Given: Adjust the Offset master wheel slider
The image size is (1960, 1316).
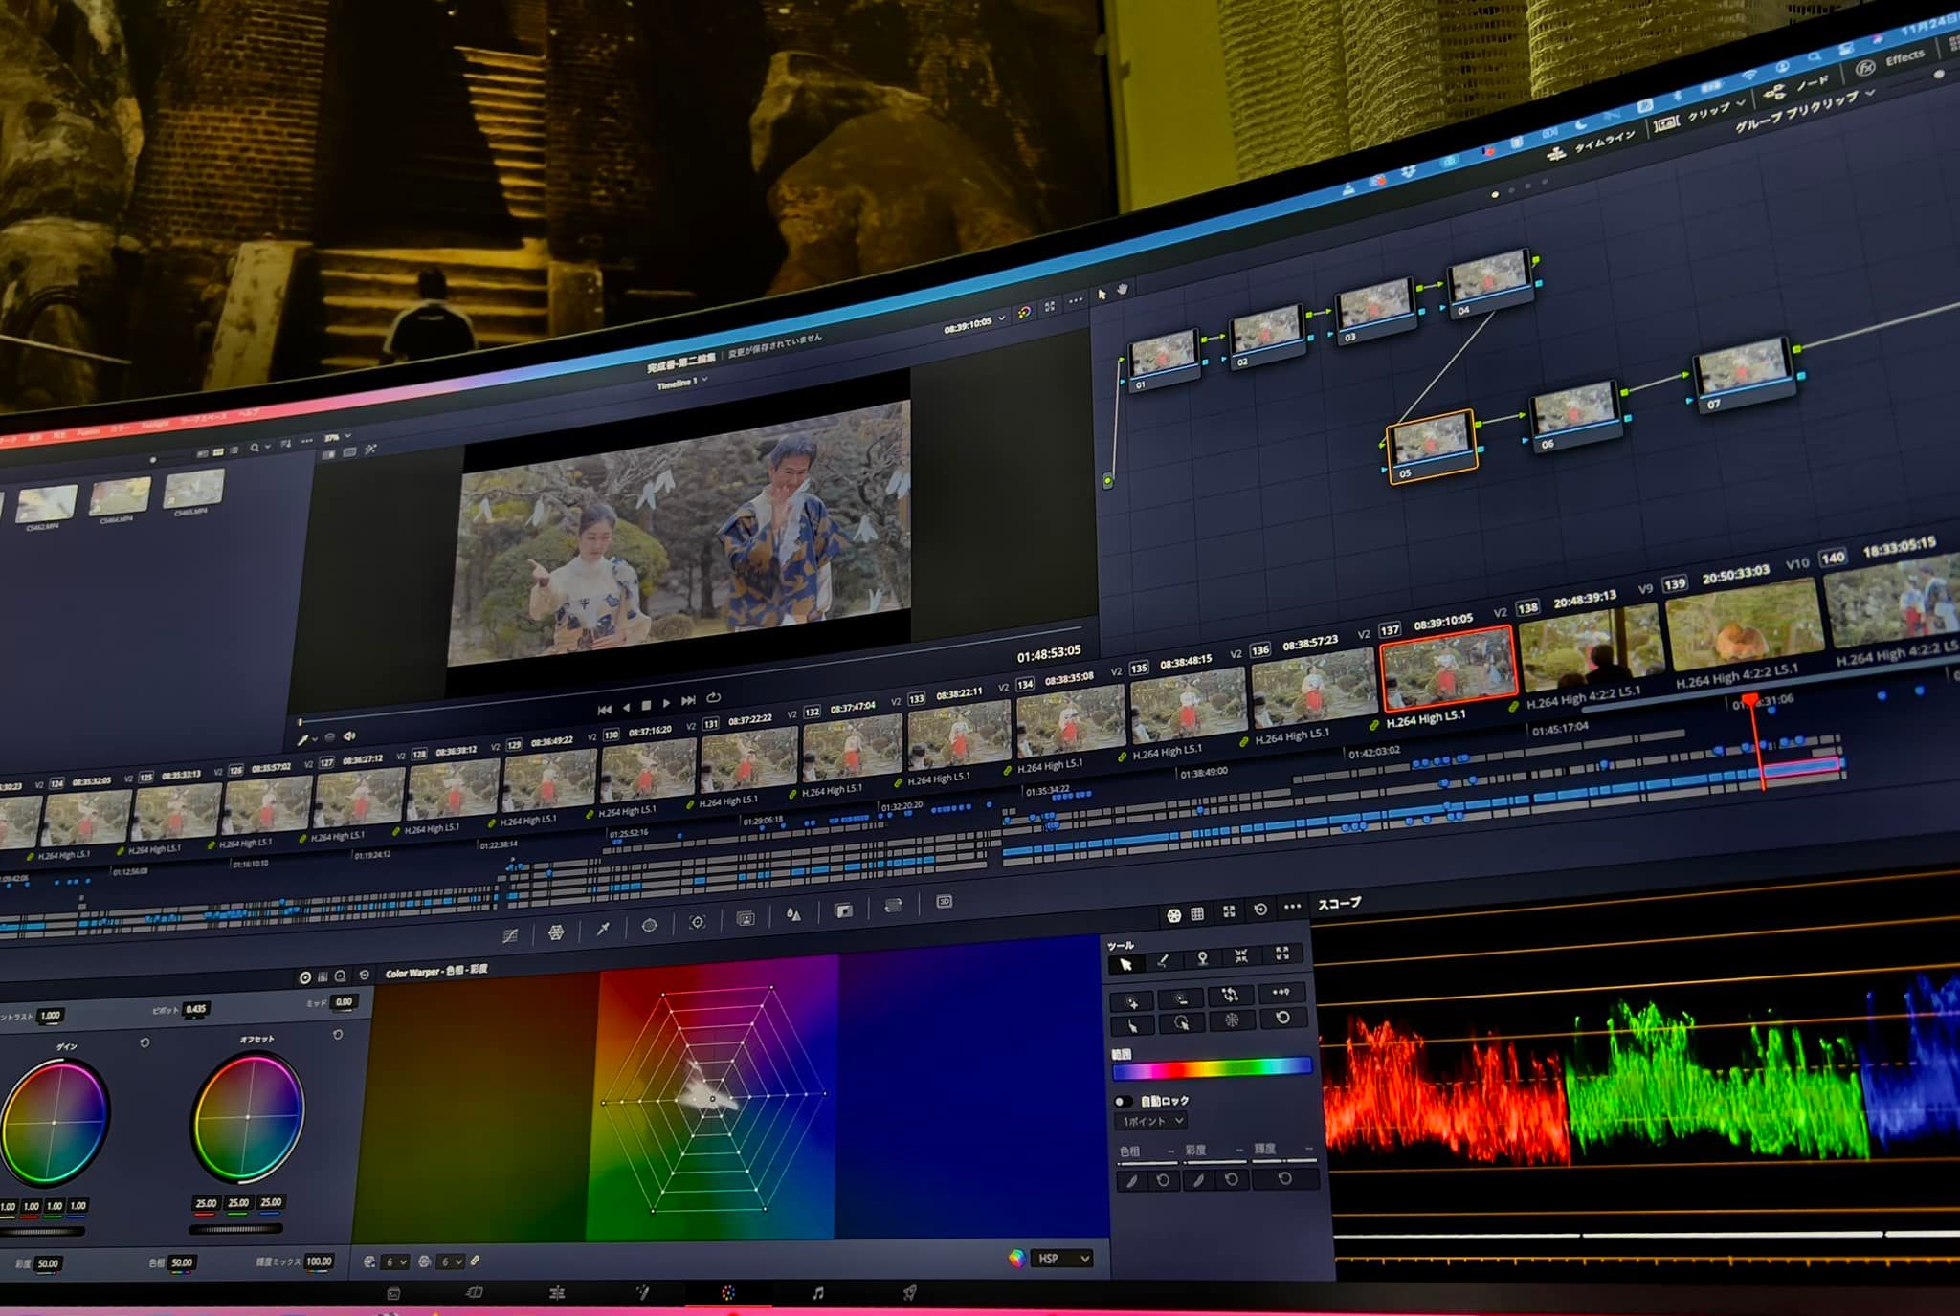Looking at the screenshot, I should [234, 1228].
